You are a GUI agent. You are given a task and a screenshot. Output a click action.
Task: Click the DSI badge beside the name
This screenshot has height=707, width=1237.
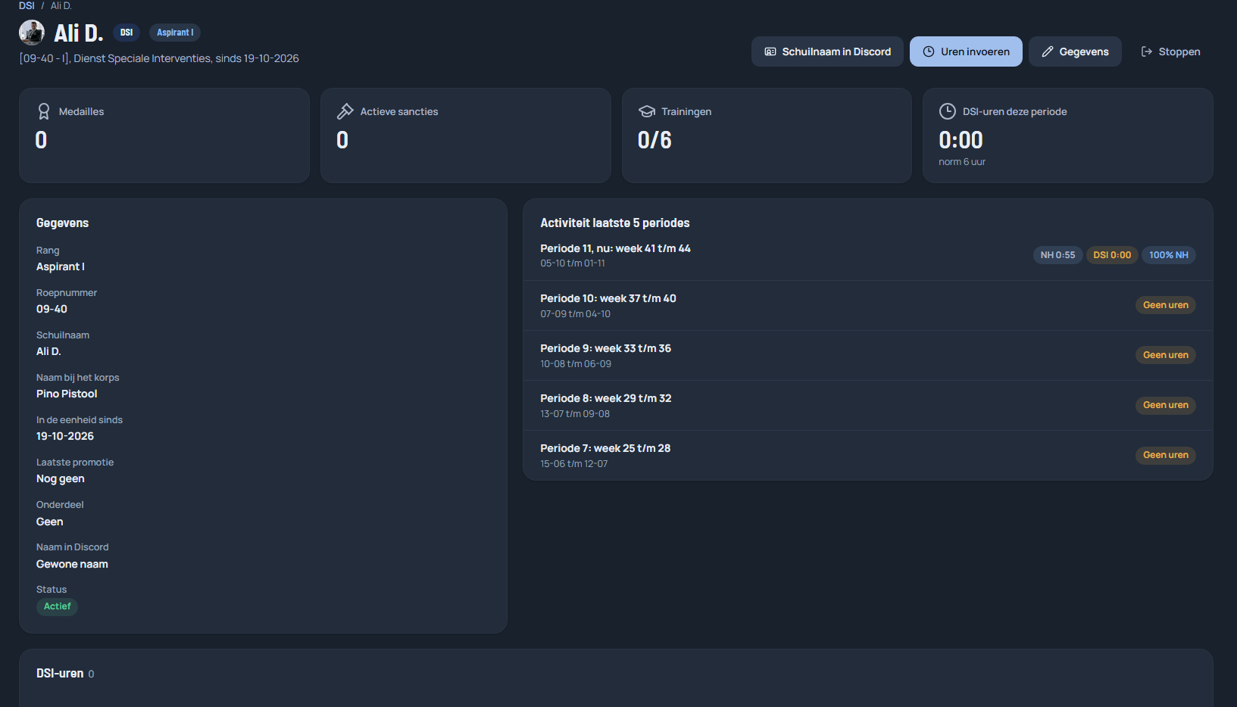127,33
